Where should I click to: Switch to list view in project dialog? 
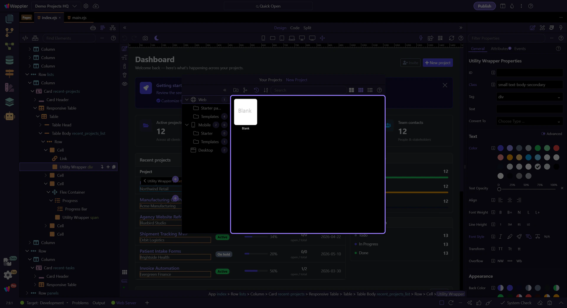(370, 90)
